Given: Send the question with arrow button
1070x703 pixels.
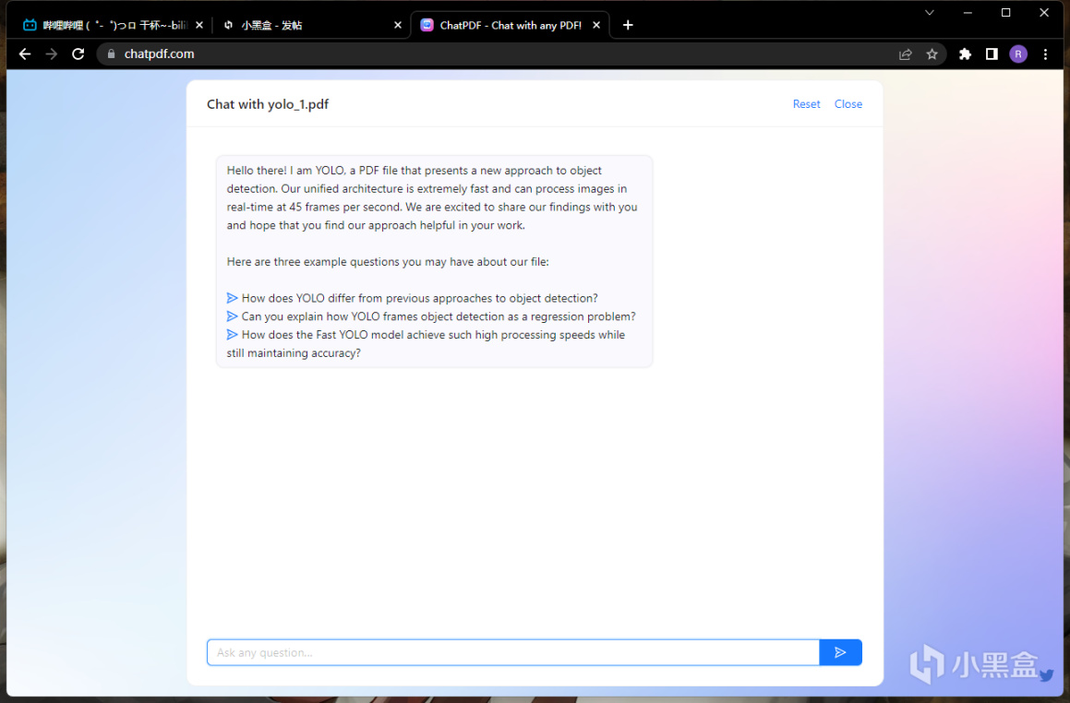Looking at the screenshot, I should click(x=840, y=652).
